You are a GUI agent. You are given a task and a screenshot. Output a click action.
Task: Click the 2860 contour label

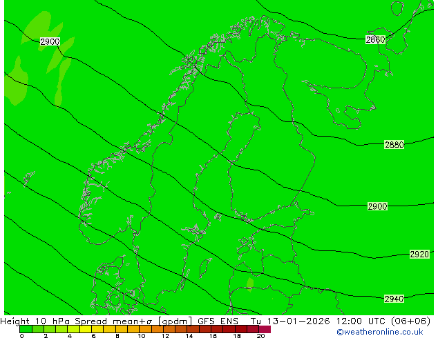coord(375,39)
